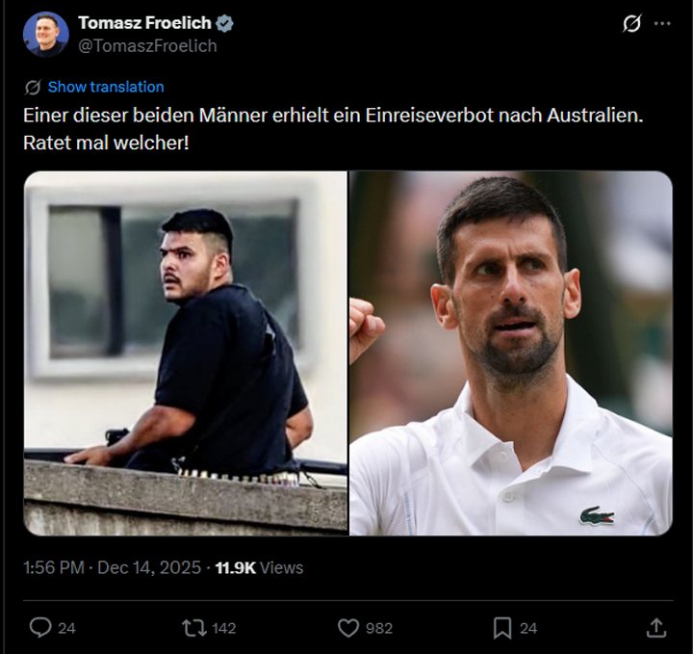Bookmark the post with bookmark icon
This screenshot has width=693, height=654.
click(x=502, y=628)
